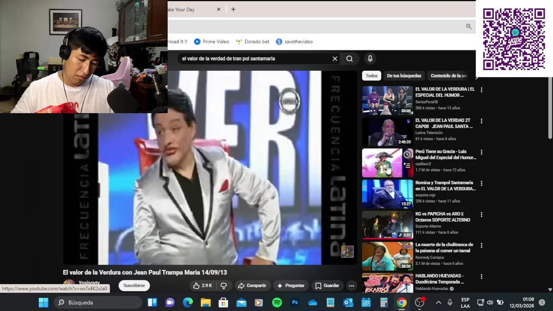Open KG vs PAPICHA 3:37 thumbnail
Image resolution: width=553 pixels, height=311 pixels.
click(387, 225)
